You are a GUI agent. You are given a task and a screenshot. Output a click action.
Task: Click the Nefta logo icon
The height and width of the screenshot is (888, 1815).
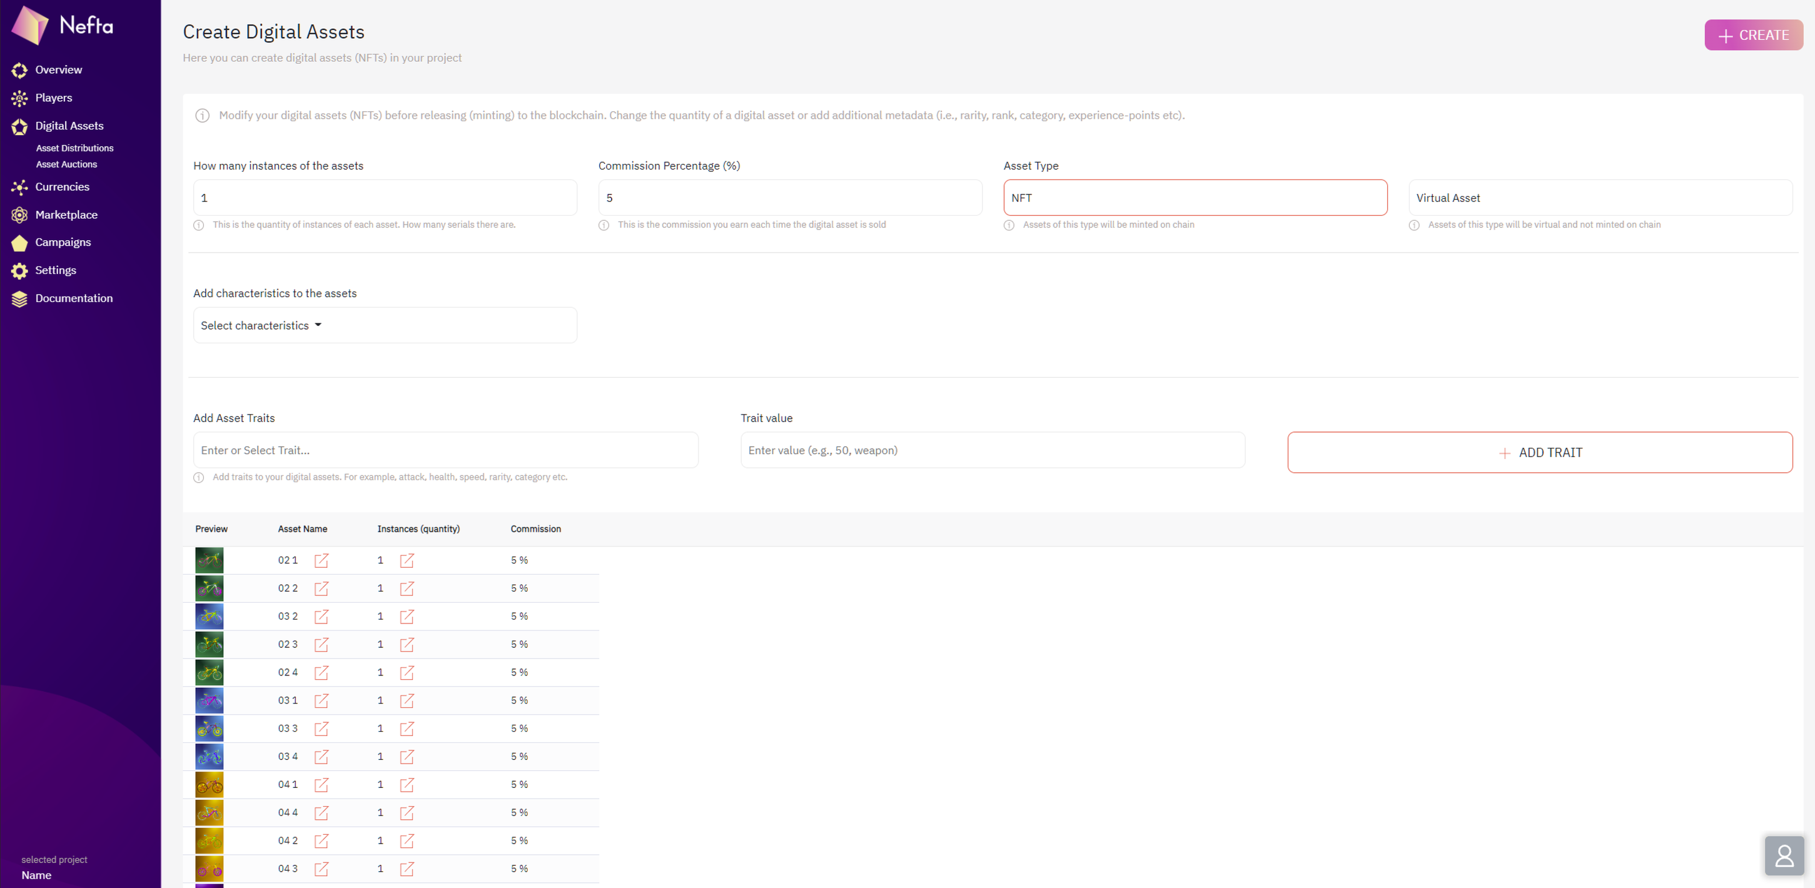(30, 26)
